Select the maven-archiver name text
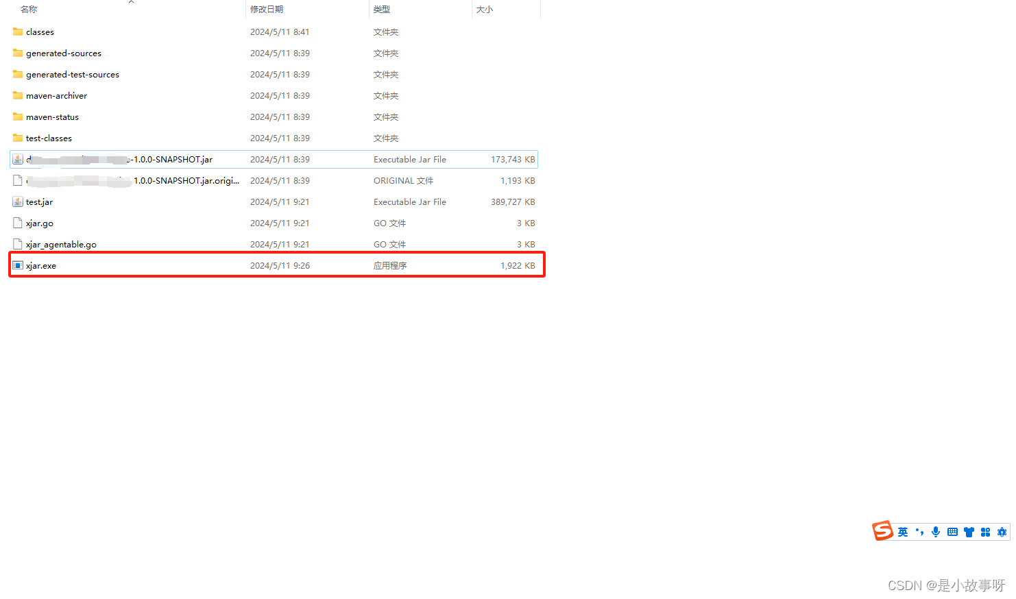1016x599 pixels. point(56,96)
